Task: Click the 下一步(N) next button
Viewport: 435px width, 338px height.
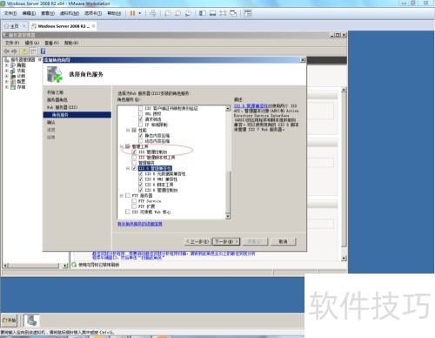Action: pos(226,241)
